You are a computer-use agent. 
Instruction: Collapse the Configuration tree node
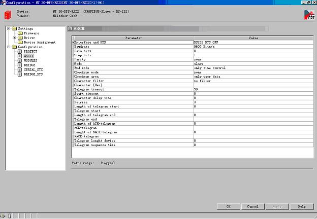[9, 47]
